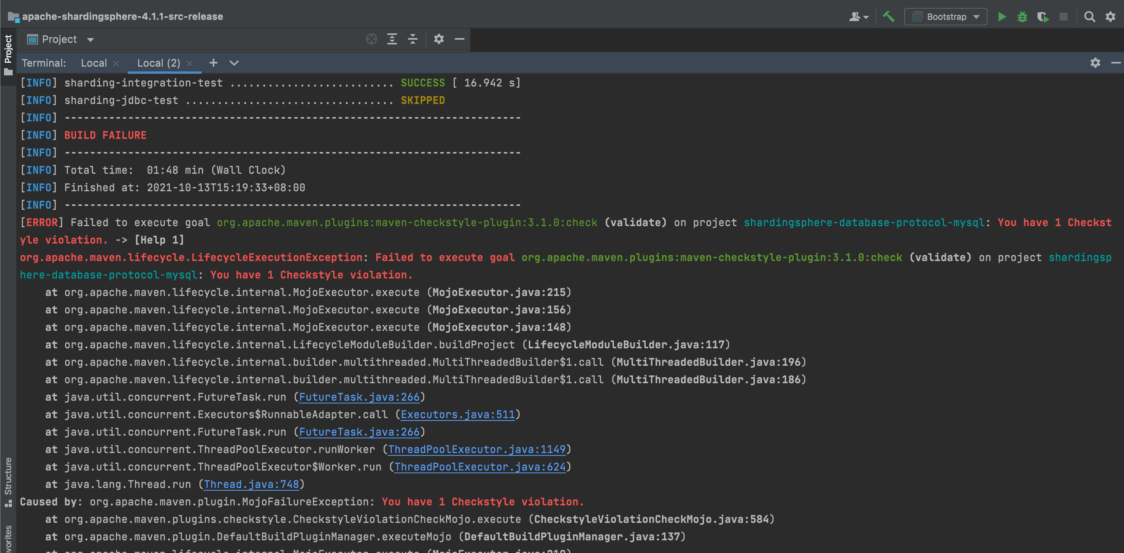This screenshot has width=1124, height=553.
Task: Switch to the Local terminal tab
Action: click(93, 63)
